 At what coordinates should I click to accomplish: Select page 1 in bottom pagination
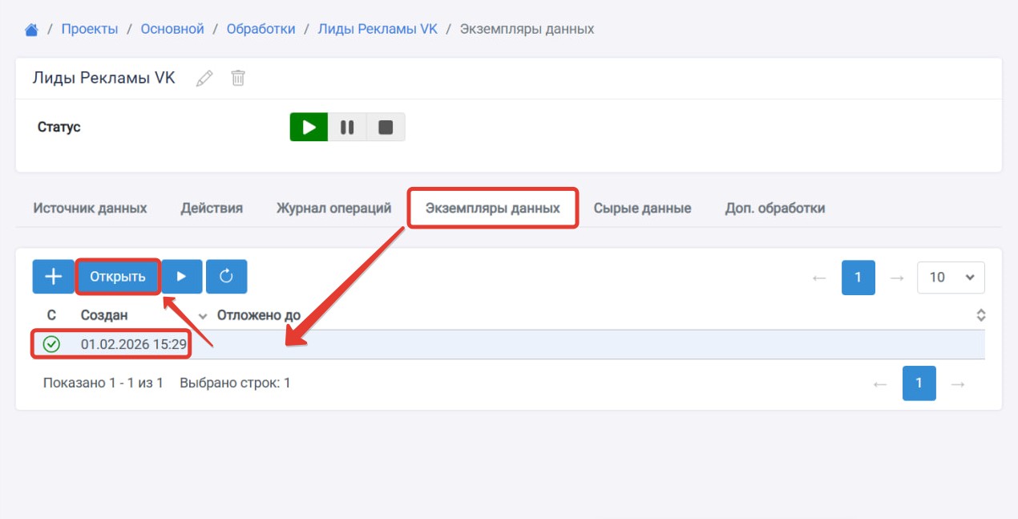pyautogui.click(x=919, y=383)
